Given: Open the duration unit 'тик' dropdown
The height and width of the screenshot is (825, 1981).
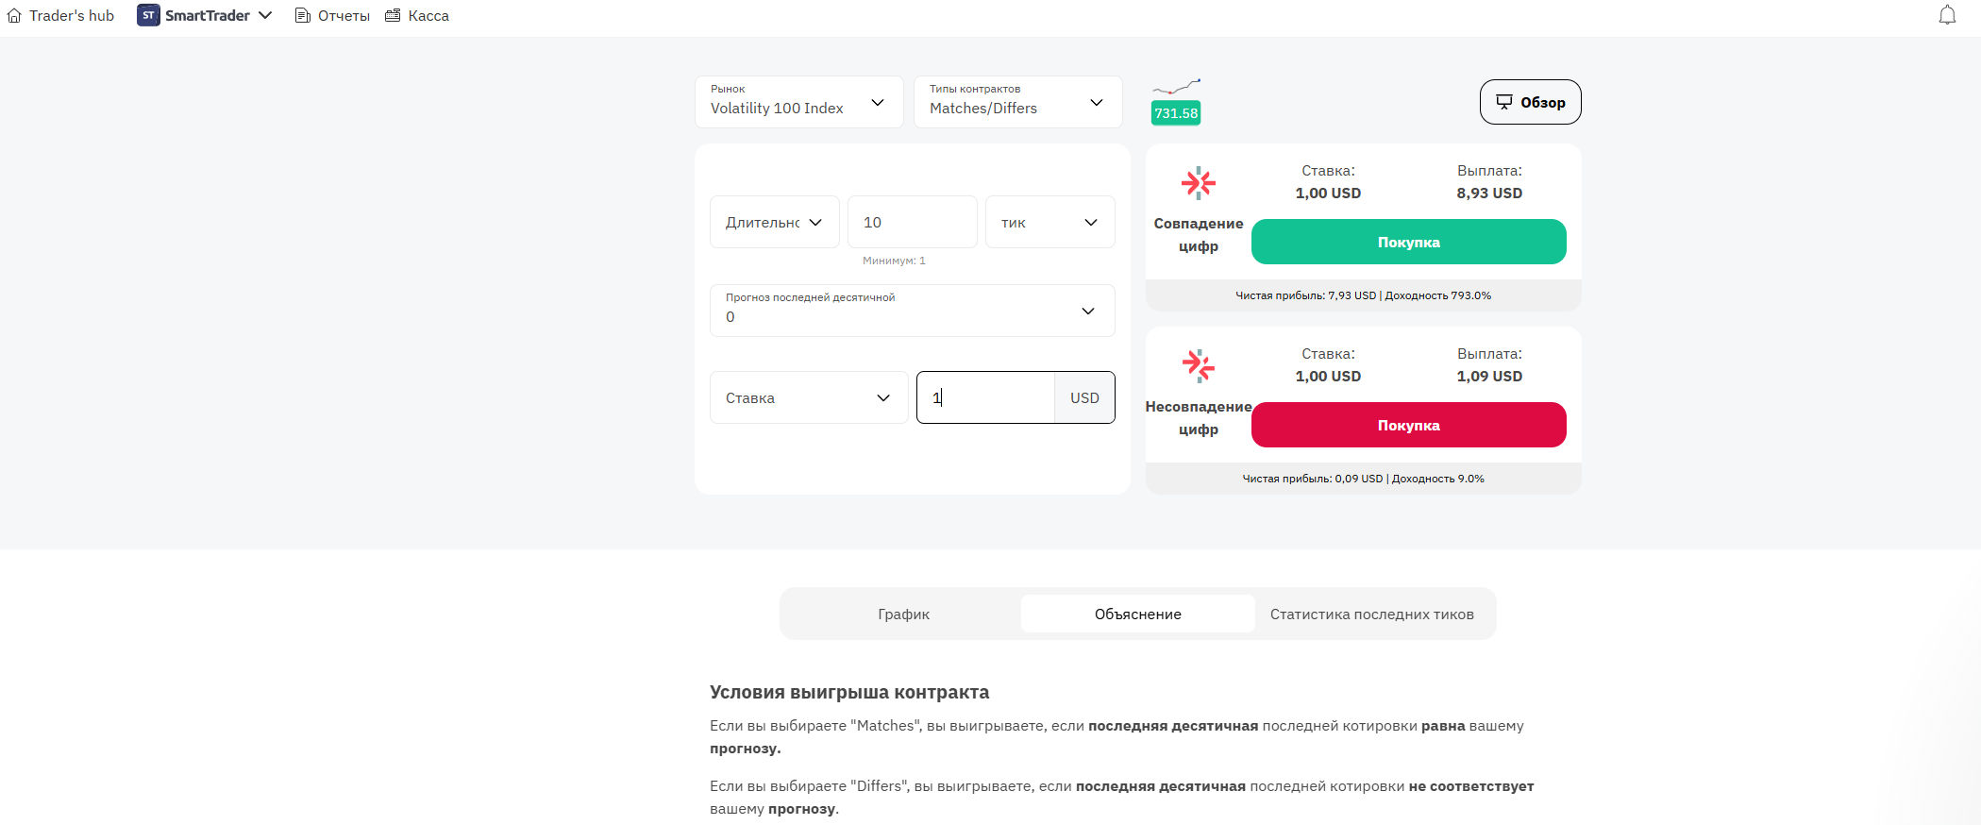Looking at the screenshot, I should tap(1049, 223).
